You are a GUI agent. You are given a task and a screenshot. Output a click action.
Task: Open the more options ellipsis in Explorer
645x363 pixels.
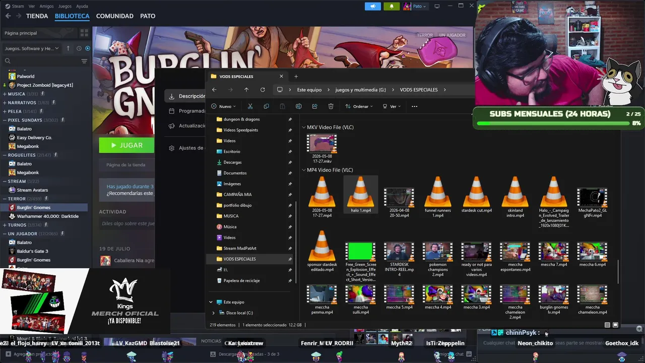(414, 106)
